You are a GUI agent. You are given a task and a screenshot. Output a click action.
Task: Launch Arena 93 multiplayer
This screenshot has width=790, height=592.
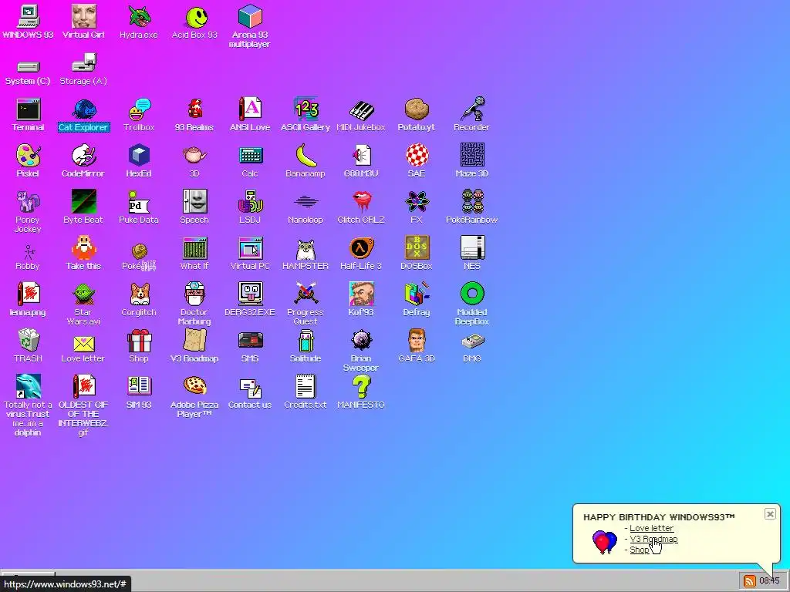point(250,17)
